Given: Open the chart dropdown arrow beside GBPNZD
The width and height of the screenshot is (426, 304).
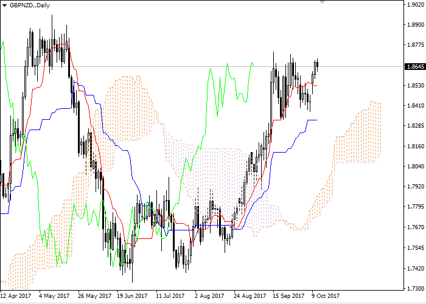Looking at the screenshot, I should click(4, 5).
